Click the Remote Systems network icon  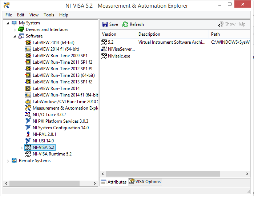(14, 161)
